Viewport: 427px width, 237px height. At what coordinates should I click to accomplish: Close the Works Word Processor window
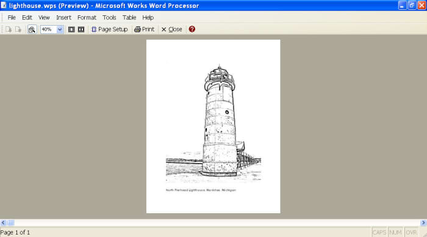[422, 5]
